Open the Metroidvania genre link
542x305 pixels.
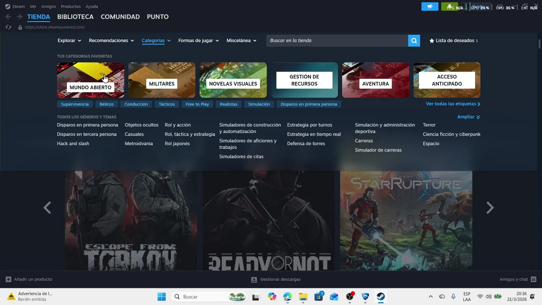point(139,144)
